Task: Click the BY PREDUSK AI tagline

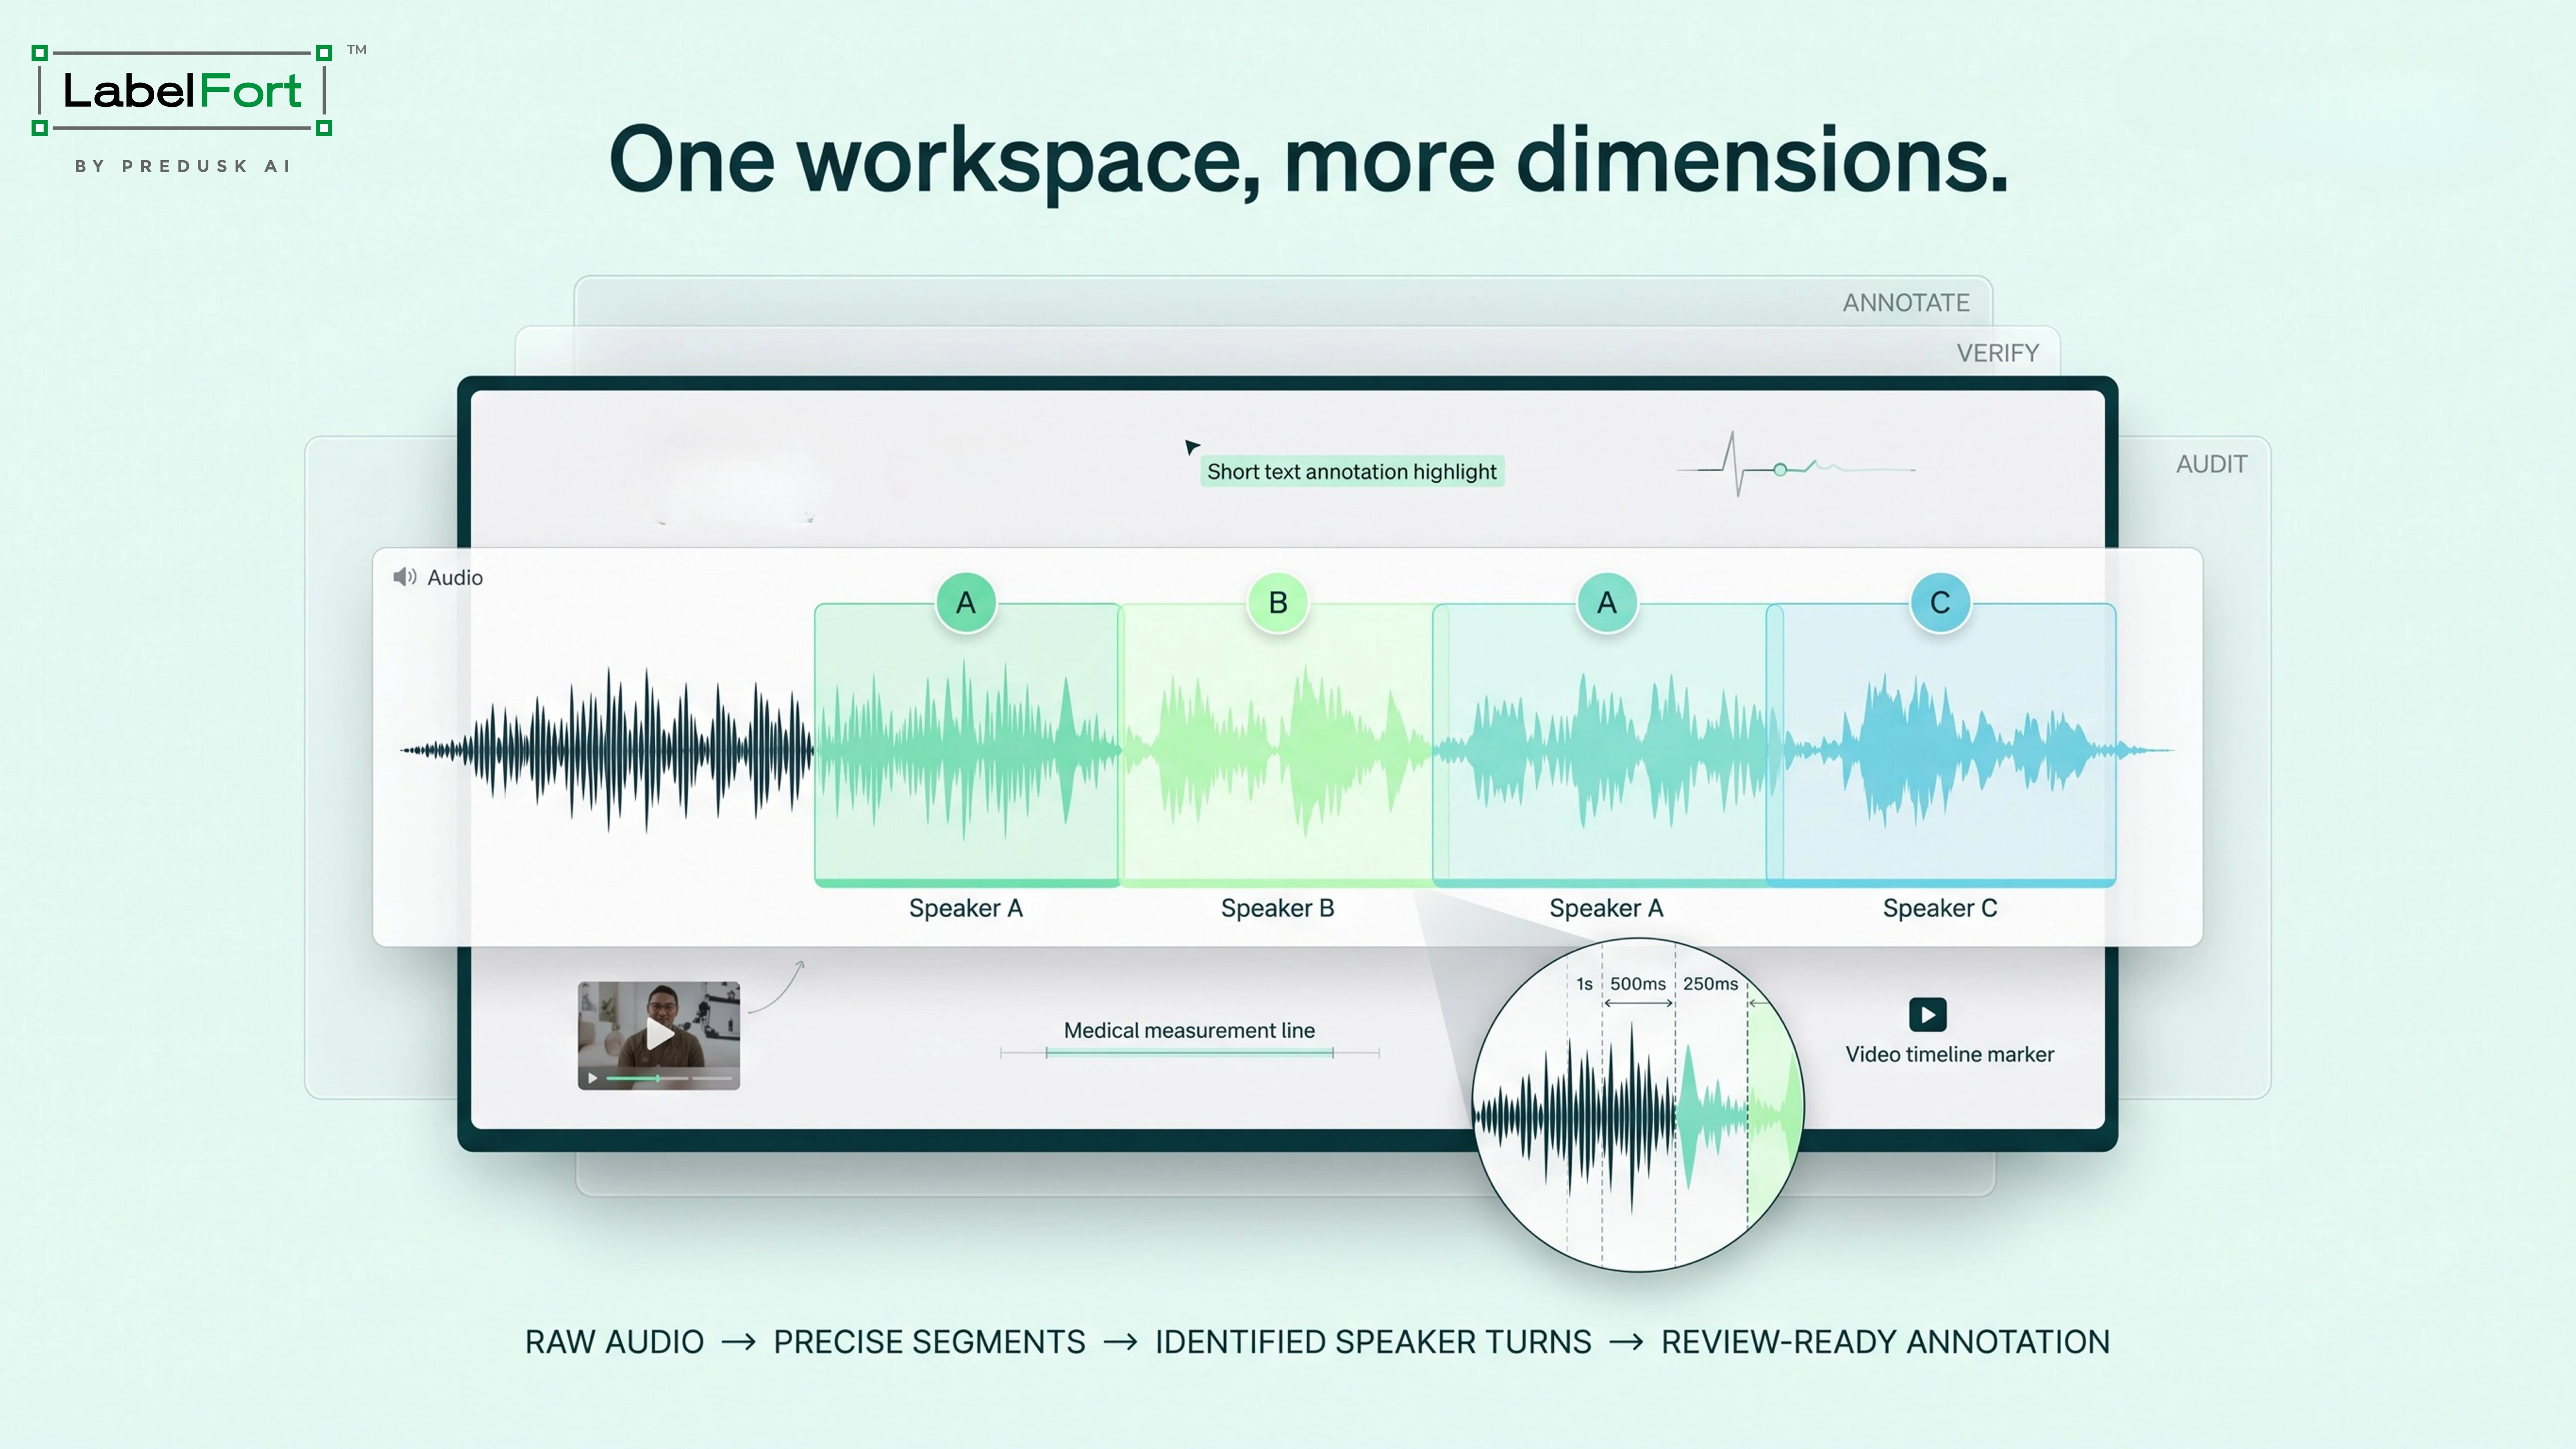Action: pos(182,166)
